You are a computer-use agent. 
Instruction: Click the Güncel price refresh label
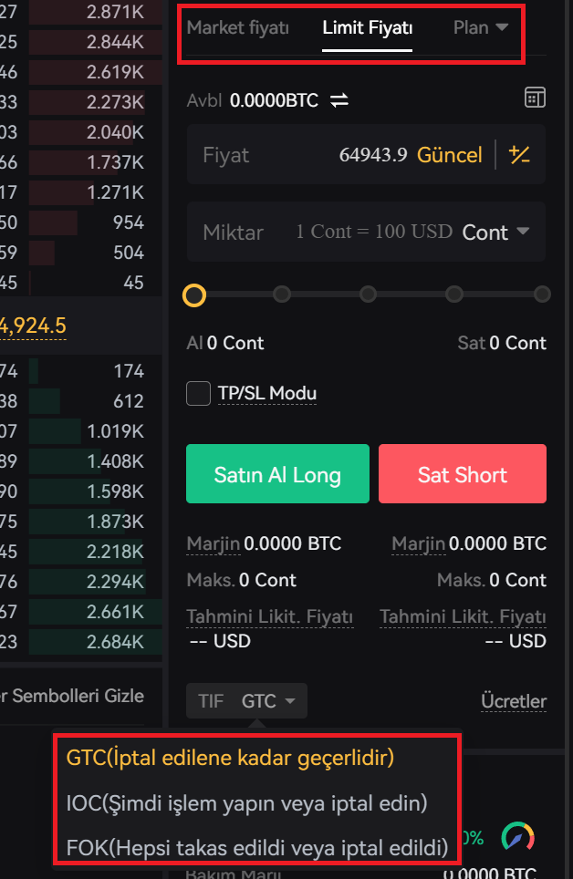coord(449,155)
